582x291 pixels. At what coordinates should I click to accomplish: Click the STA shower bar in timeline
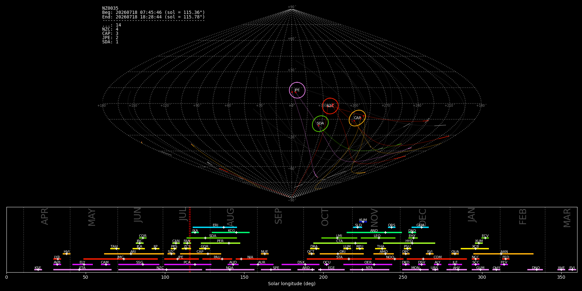339,259
